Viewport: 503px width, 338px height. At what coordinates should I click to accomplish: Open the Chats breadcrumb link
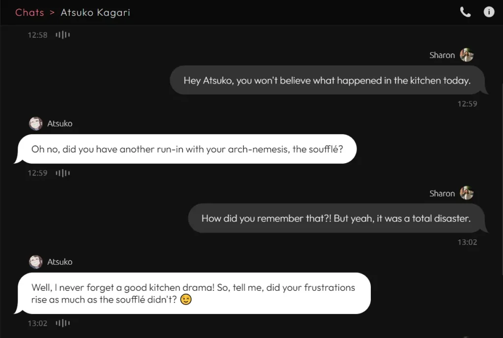click(29, 12)
